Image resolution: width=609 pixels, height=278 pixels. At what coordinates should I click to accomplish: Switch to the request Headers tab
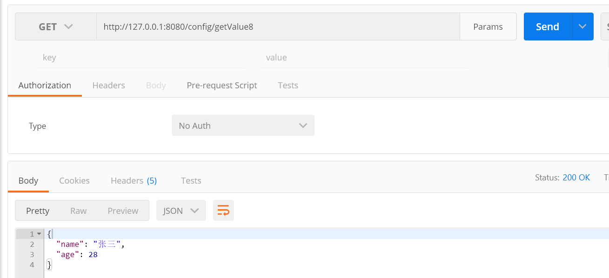(x=108, y=85)
